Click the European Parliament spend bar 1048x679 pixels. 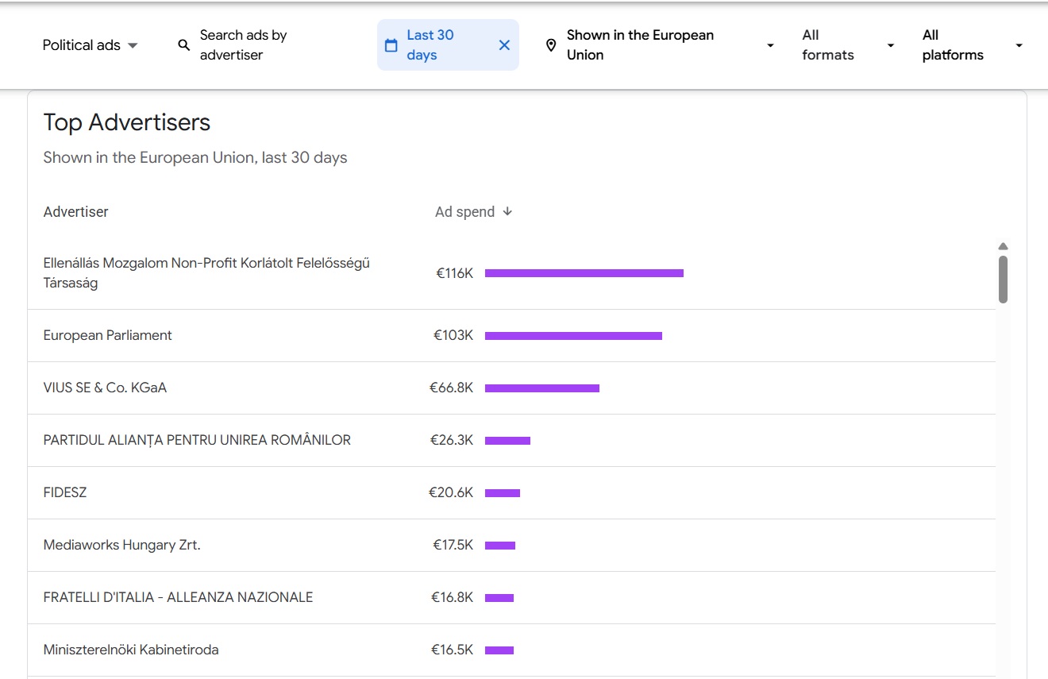(x=573, y=336)
